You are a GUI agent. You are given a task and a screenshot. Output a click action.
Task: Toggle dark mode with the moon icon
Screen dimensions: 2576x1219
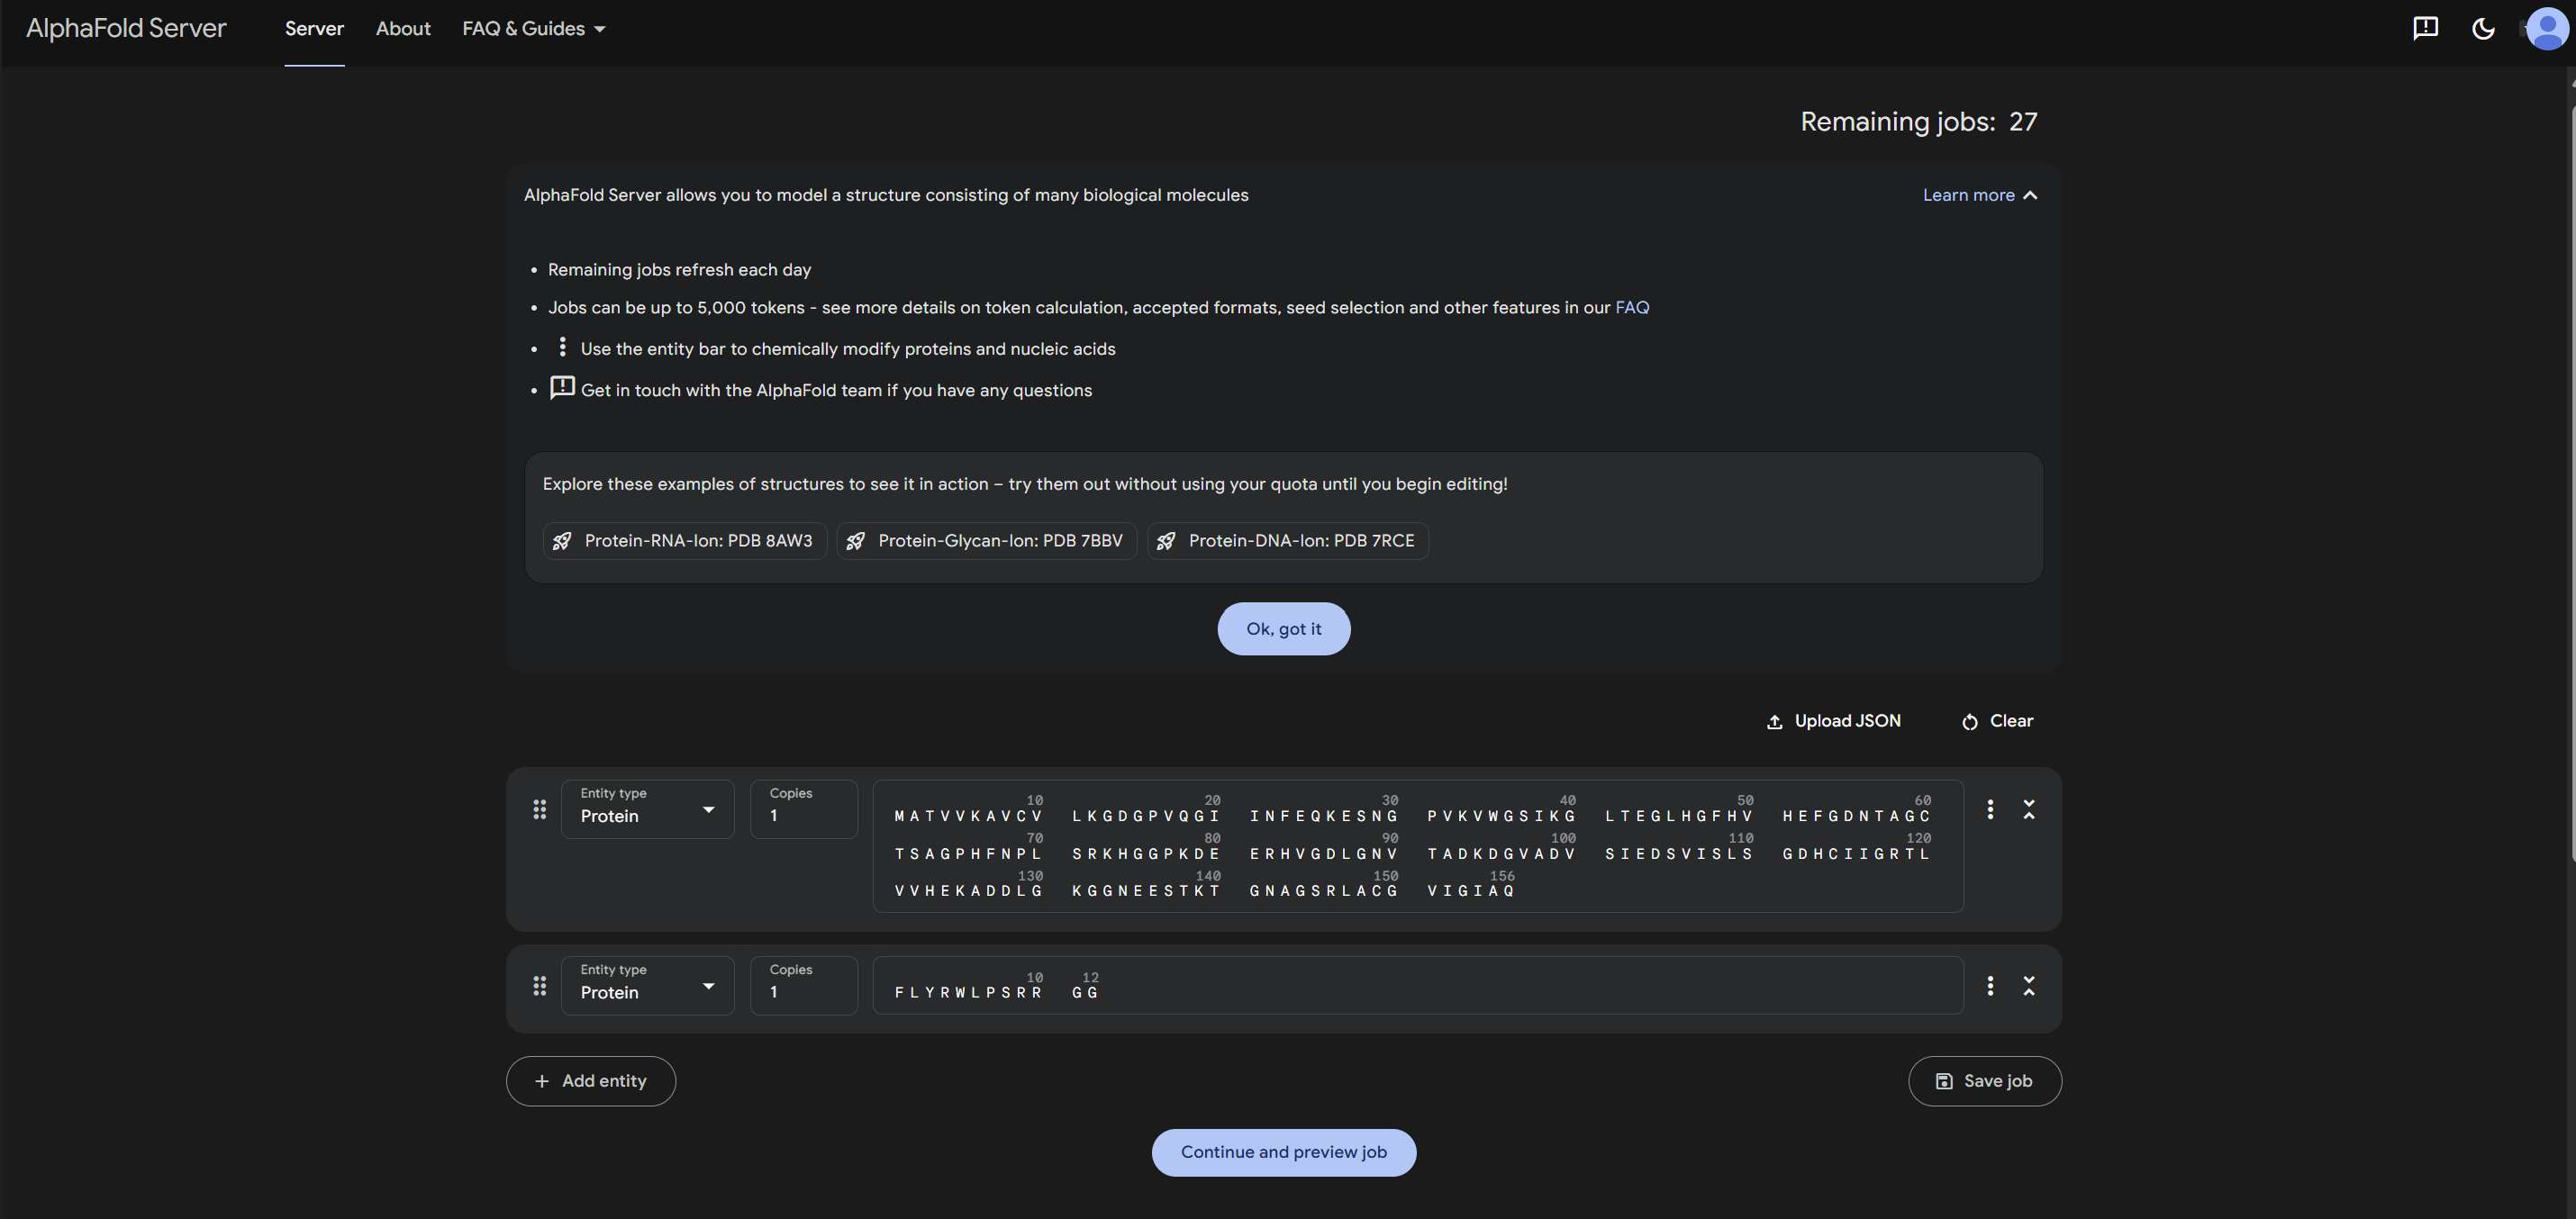pos(2483,28)
